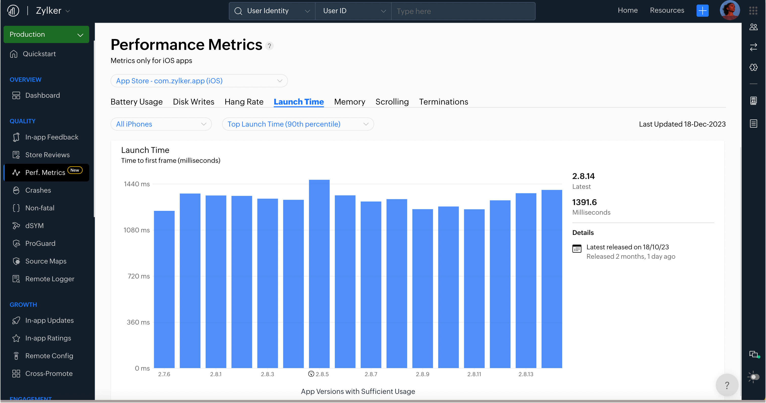766x403 pixels.
Task: Expand the Top Launch Time percentile dropdown
Action: [x=298, y=124]
